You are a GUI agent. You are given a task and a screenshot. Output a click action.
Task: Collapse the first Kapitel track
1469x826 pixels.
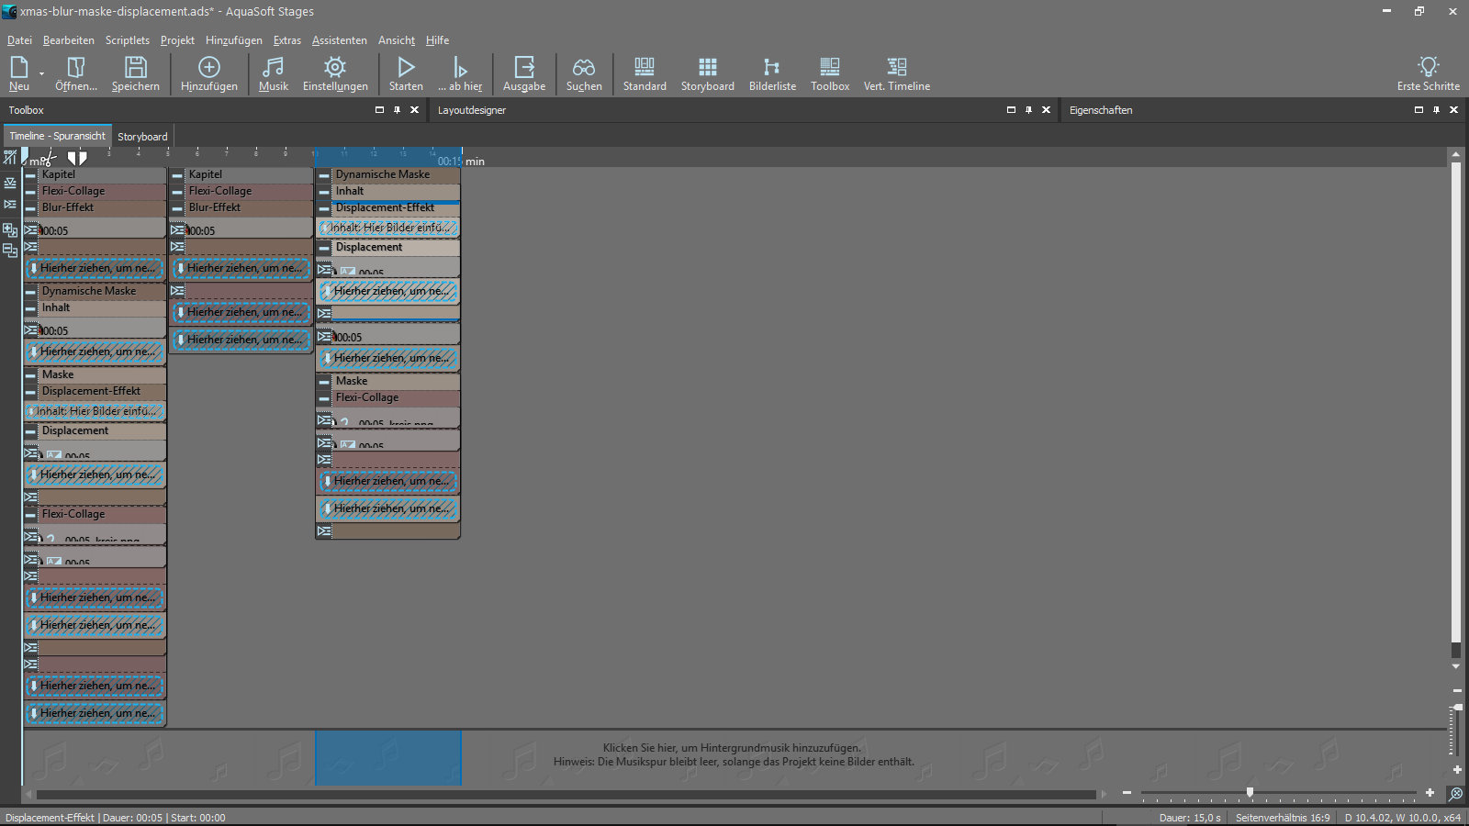click(31, 174)
